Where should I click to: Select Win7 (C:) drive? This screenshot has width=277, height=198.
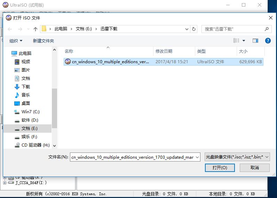tap(27, 112)
